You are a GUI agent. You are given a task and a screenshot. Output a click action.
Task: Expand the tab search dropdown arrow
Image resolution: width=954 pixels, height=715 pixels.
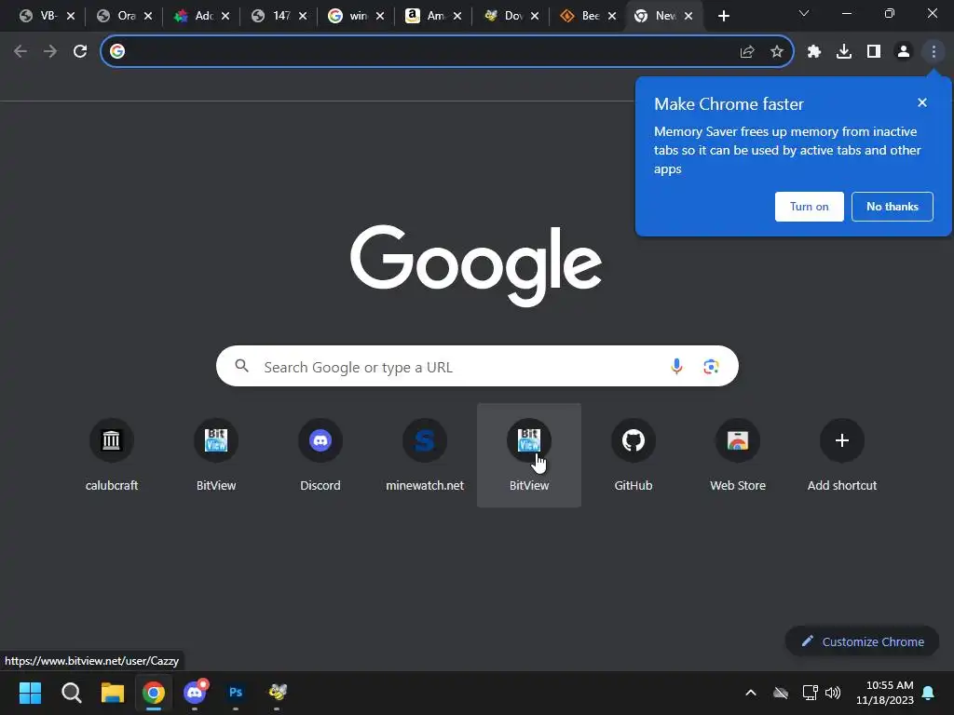804,13
